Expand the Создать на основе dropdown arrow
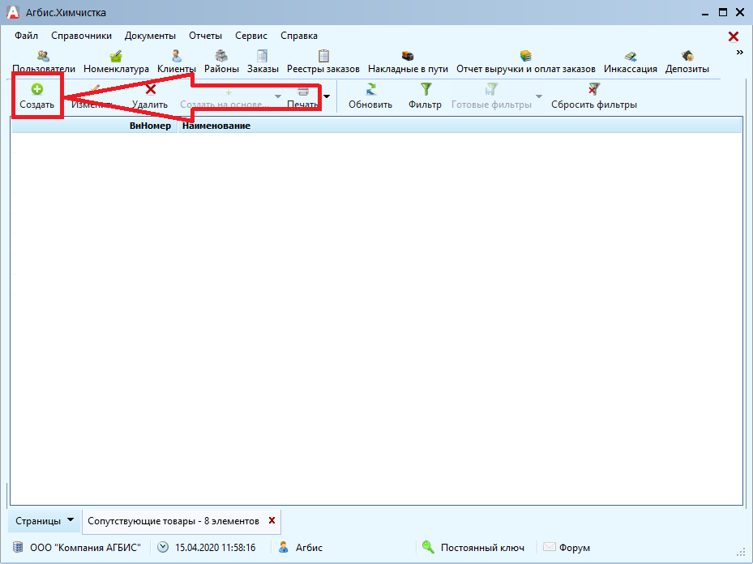The height and width of the screenshot is (564, 753). pos(277,96)
